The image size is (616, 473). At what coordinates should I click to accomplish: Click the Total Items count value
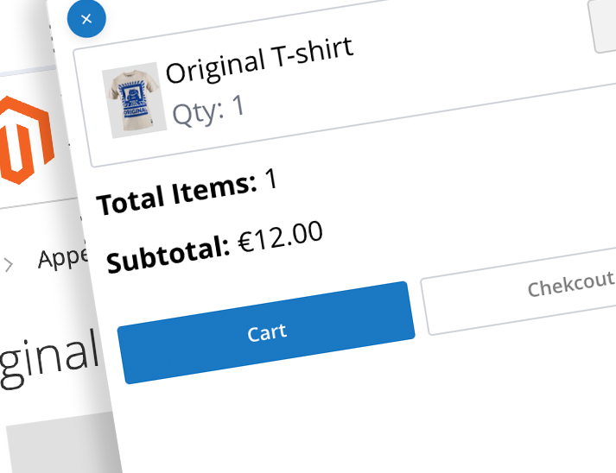[271, 180]
